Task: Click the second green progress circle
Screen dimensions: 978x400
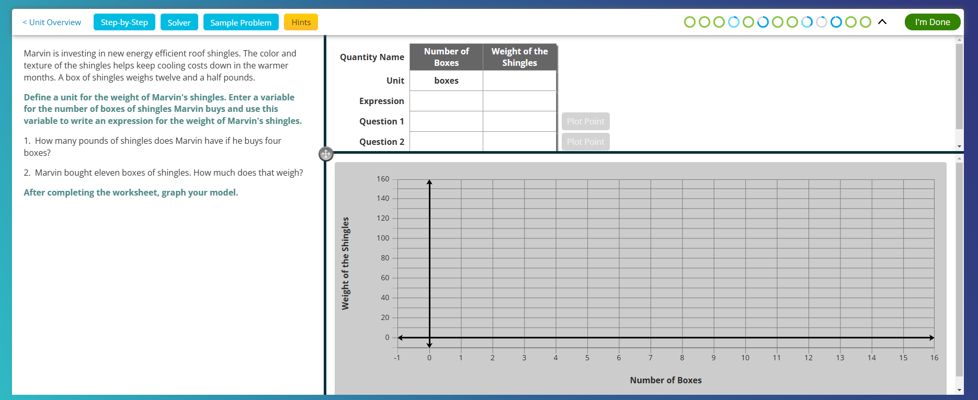Action: (704, 22)
